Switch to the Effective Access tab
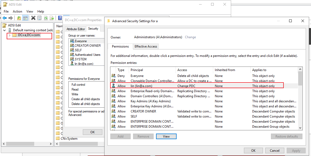The image size is (311, 156). click(x=146, y=46)
